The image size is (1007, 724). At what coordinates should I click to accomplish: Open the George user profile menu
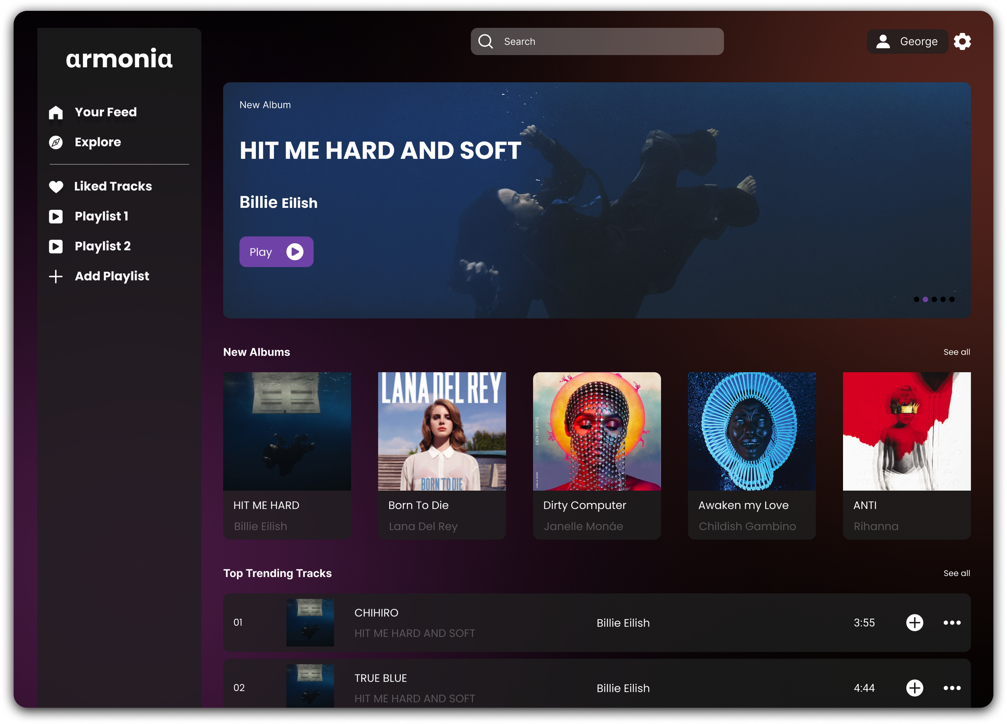[x=907, y=41]
